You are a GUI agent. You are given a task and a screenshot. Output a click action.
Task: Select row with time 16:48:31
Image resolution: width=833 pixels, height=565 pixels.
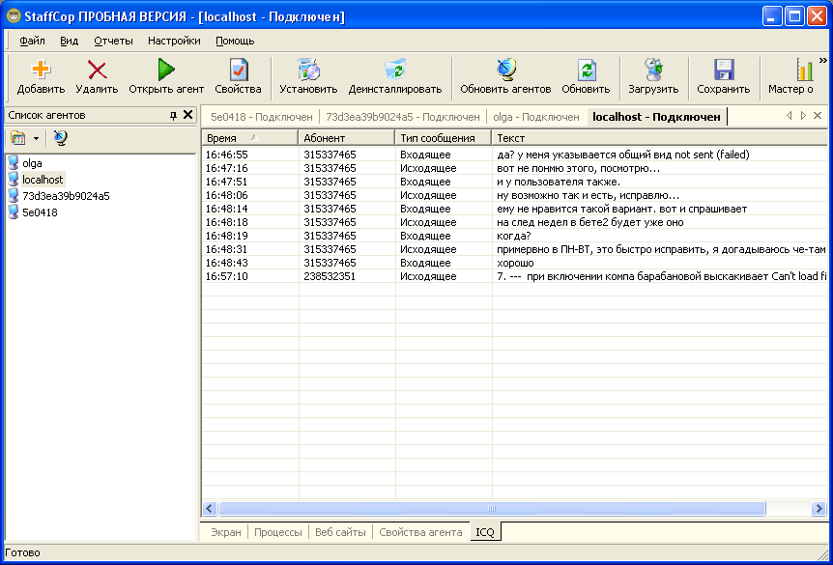pos(514,249)
